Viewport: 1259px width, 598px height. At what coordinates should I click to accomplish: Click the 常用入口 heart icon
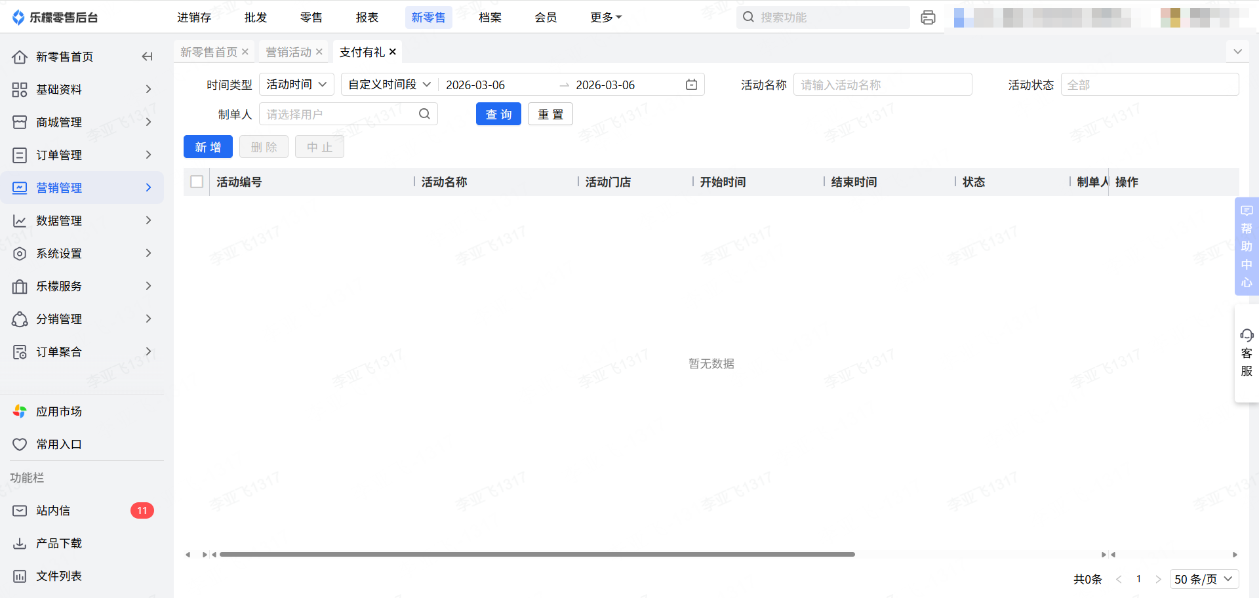pos(20,445)
